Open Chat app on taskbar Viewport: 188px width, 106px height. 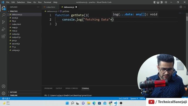tap(83, 103)
